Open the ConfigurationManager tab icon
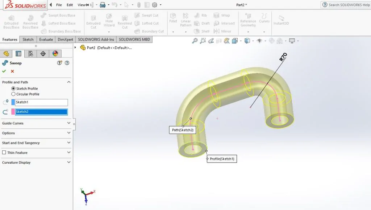Image resolution: width=371 pixels, height=210 pixels. (x=31, y=53)
